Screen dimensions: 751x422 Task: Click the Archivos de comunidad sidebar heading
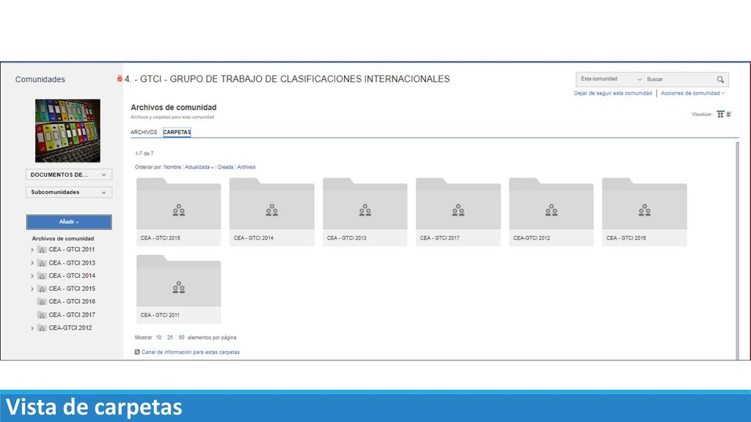[63, 239]
